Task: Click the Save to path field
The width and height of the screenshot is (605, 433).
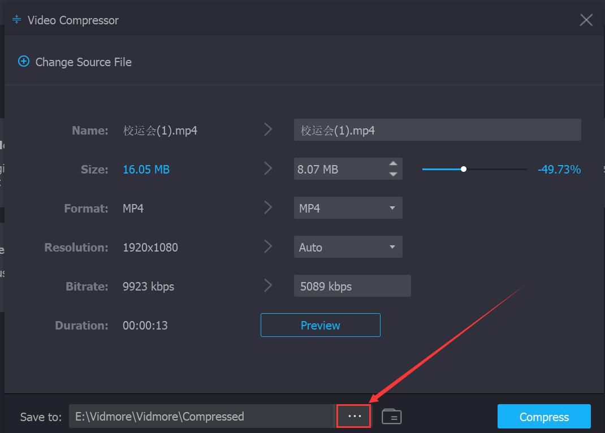Action: (x=202, y=417)
